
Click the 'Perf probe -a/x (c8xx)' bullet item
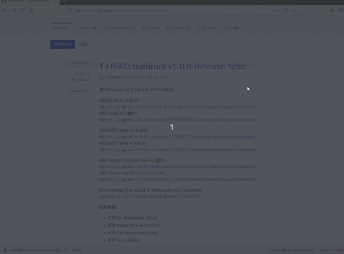(132, 233)
